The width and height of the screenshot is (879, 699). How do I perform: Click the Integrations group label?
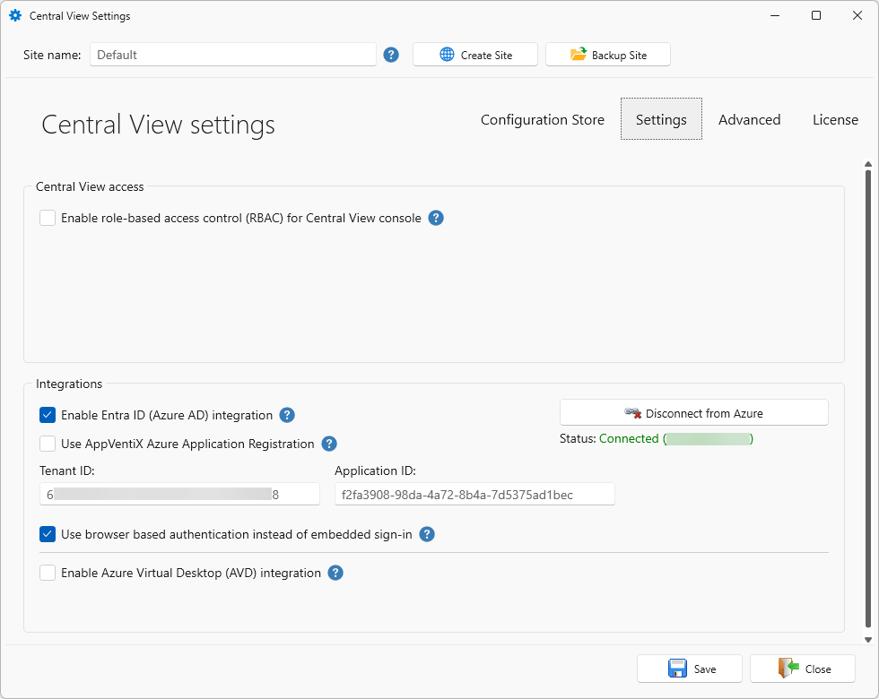click(69, 384)
